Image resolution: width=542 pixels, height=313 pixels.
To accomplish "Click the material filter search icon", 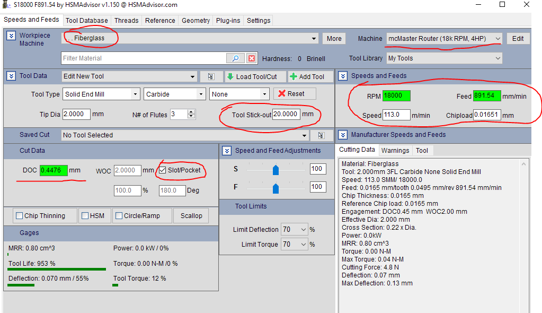I will point(235,58).
